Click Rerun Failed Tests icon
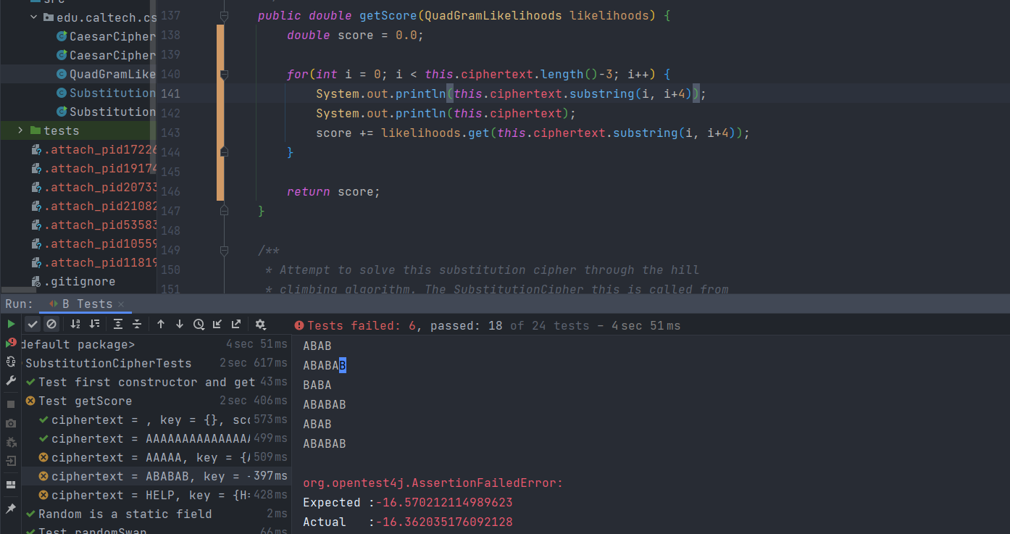1010x534 pixels. pyautogui.click(x=11, y=343)
